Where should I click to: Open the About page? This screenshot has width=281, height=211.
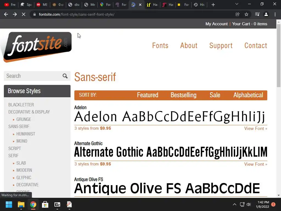coord(189,46)
